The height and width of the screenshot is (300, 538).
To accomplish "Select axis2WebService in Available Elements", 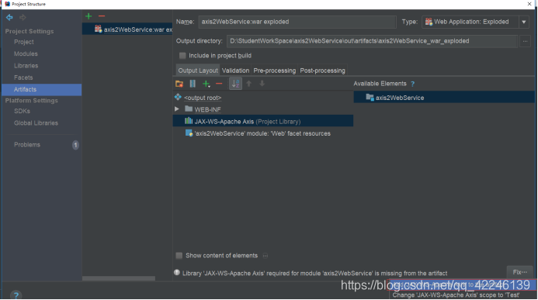I will [444, 97].
